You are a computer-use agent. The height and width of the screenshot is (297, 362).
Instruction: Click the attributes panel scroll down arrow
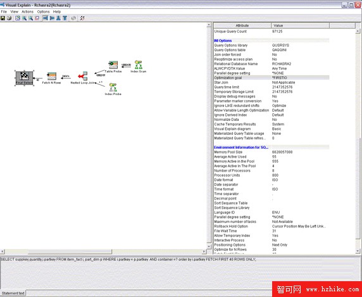click(x=358, y=251)
